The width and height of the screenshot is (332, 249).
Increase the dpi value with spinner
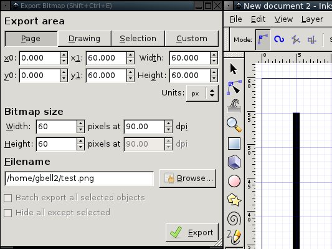[168, 124]
